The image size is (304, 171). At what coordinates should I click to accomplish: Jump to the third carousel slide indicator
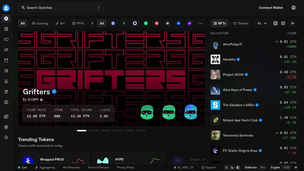coord(105,131)
